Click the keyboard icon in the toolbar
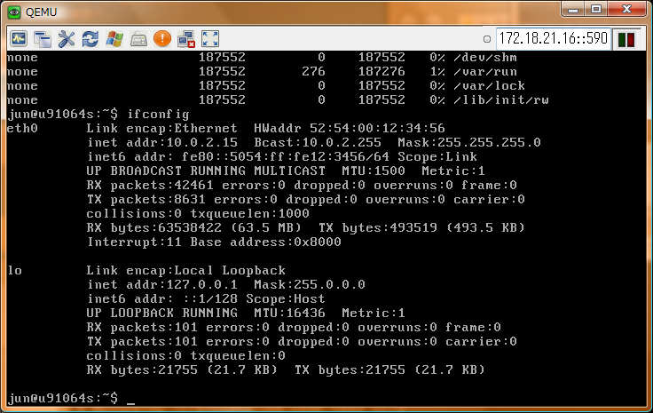The height and width of the screenshot is (413, 653). (138, 39)
